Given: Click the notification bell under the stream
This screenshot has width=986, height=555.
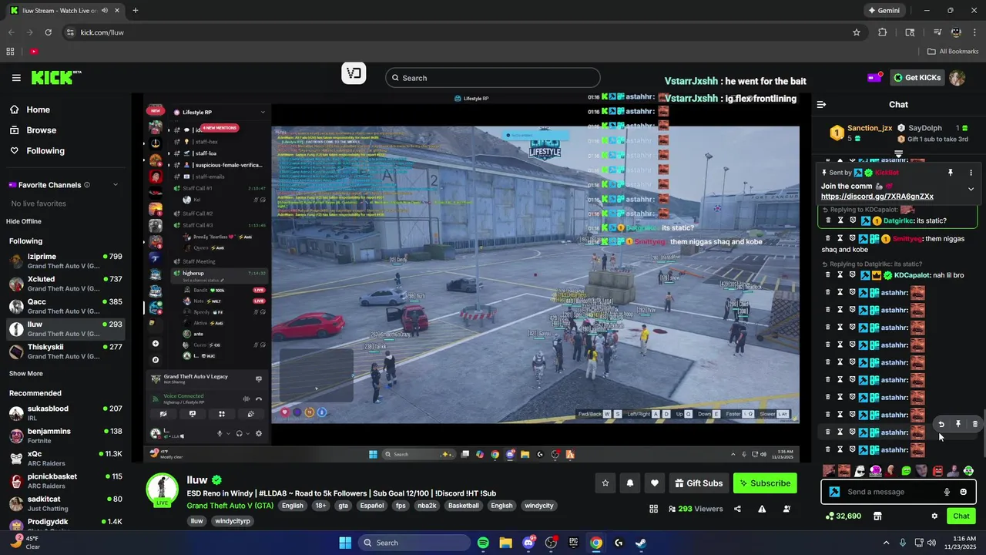Looking at the screenshot, I should click(x=630, y=483).
